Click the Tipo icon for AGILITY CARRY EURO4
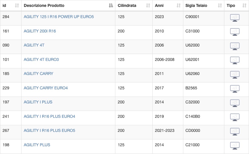Viewport: 249px width, 154px height. click(235, 89)
